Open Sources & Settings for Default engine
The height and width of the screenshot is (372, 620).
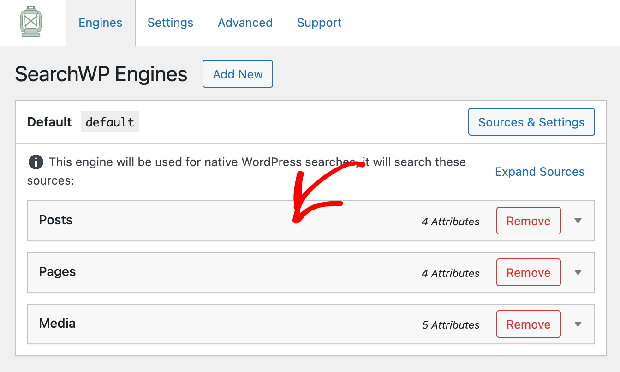[x=531, y=122]
